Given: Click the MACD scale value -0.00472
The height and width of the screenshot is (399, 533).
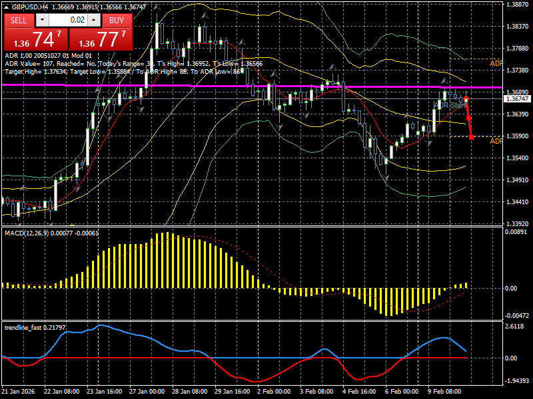Looking at the screenshot, I should tap(517, 315).
